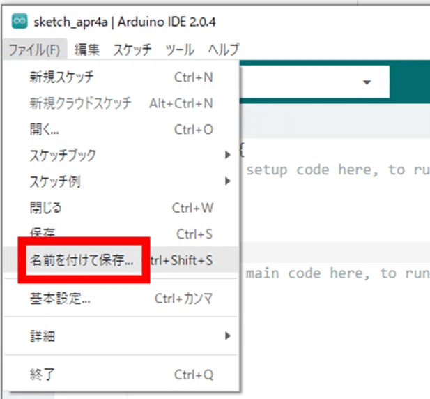This screenshot has width=430, height=399.
Task: Open the 編集 menu
Action: (x=87, y=50)
